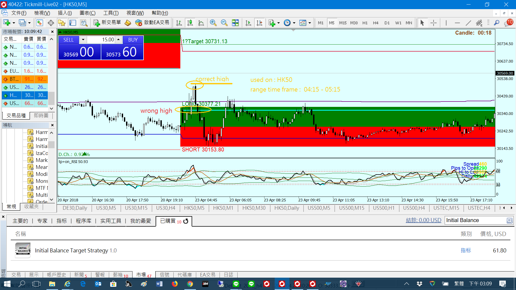The image size is (516, 290).
Task: Click the zoom out chart icon
Action: point(224,23)
